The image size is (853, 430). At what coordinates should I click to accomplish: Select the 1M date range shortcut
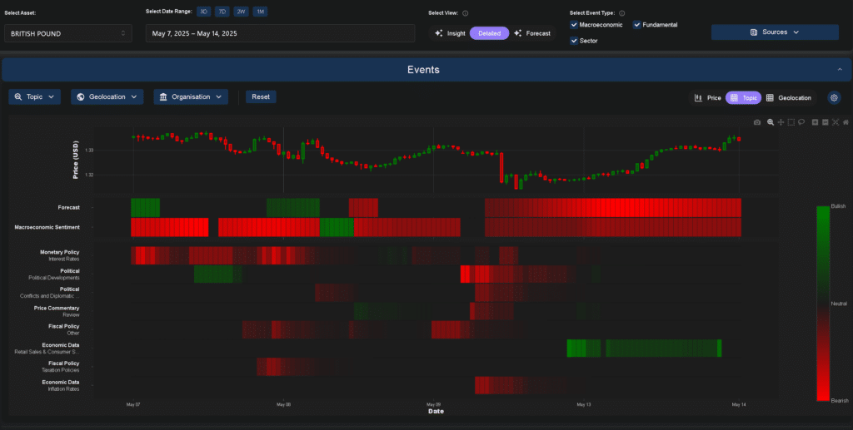260,12
